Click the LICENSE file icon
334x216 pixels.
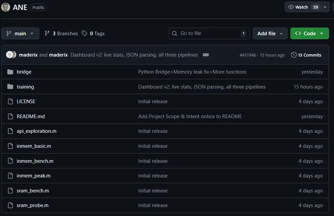10,102
